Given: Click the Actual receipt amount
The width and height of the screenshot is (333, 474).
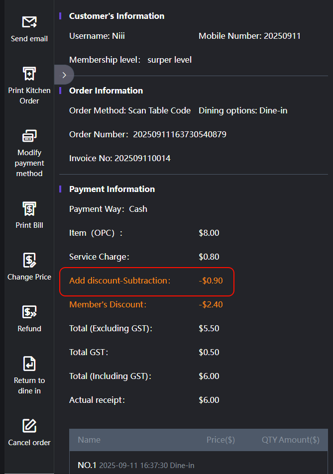Looking at the screenshot, I should point(209,400).
